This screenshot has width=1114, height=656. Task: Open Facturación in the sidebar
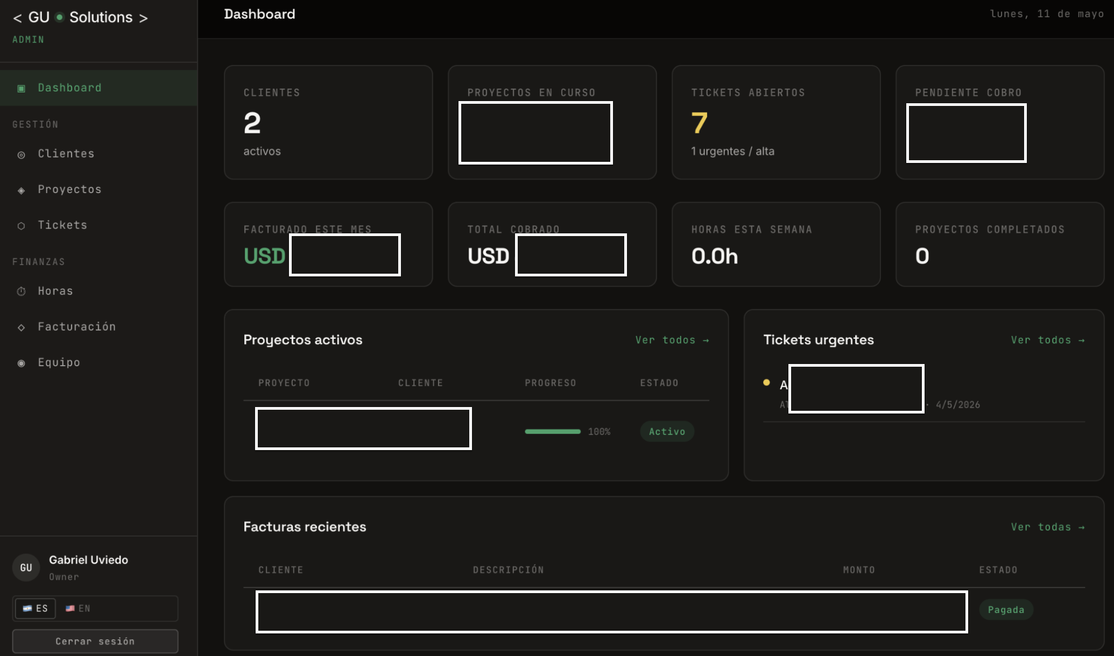[98, 326]
